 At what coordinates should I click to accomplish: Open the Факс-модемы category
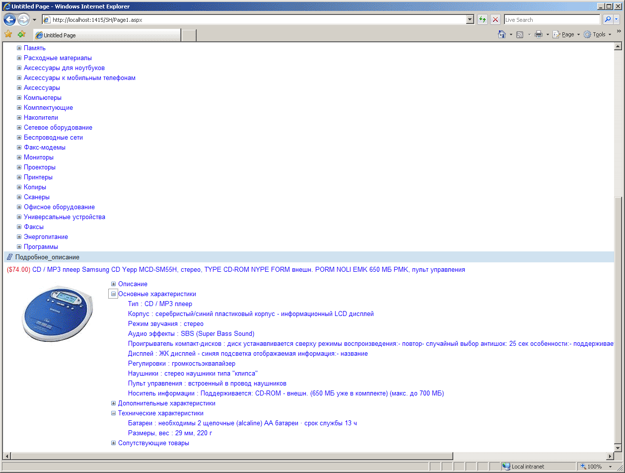(x=45, y=148)
